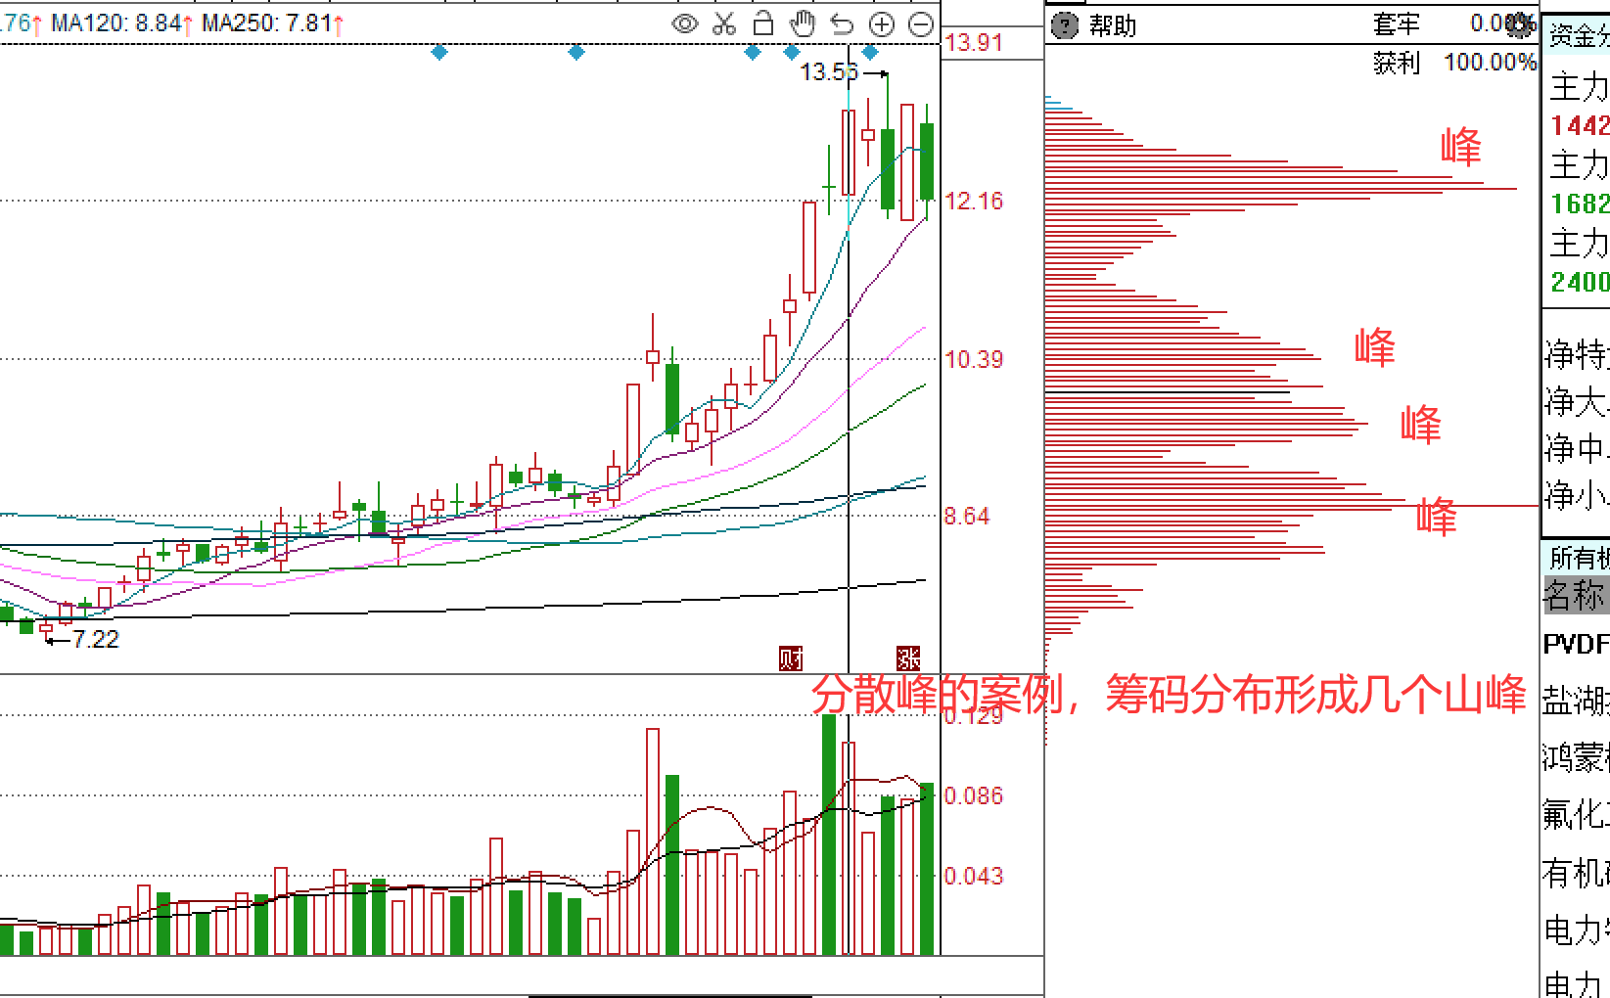Zoom out with the minus circle icon
The width and height of the screenshot is (1610, 998).
pyautogui.click(x=921, y=24)
